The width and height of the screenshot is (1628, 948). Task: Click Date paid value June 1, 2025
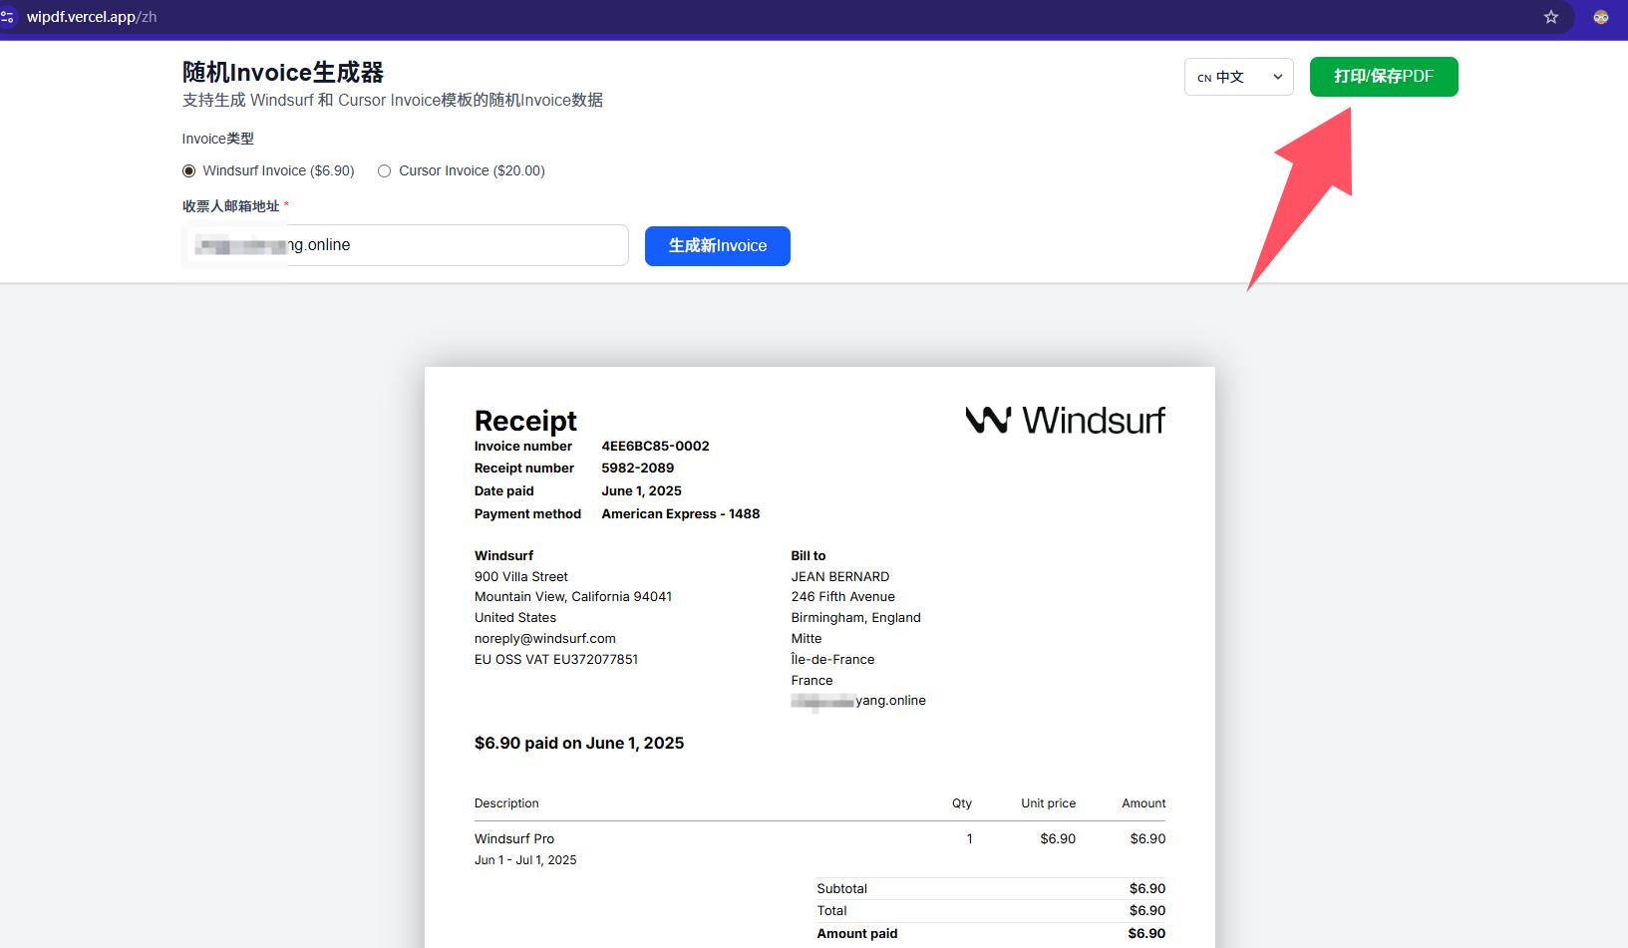(x=642, y=491)
